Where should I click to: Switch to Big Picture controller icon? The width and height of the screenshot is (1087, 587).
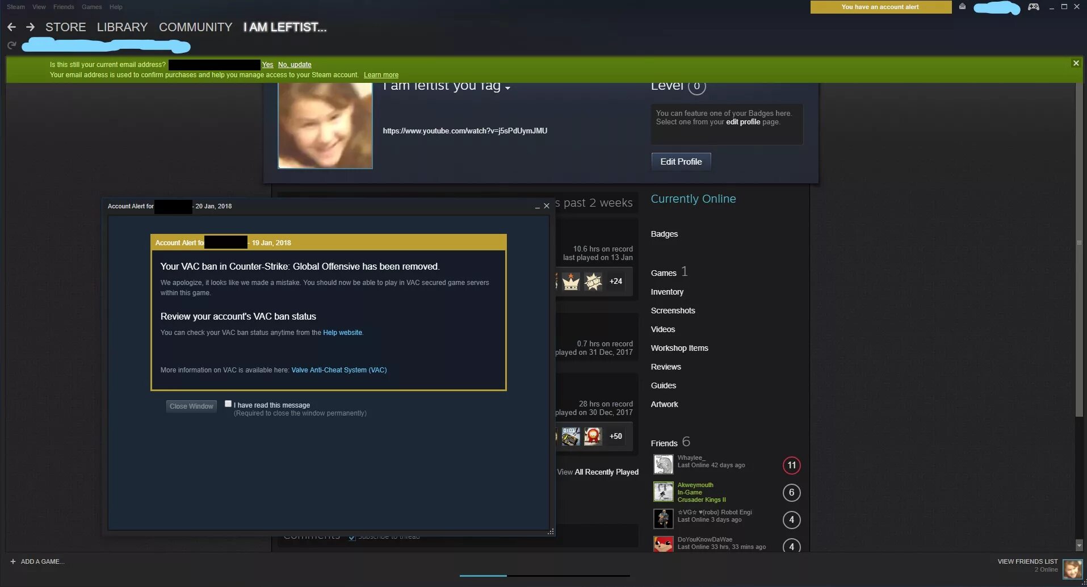click(1034, 7)
